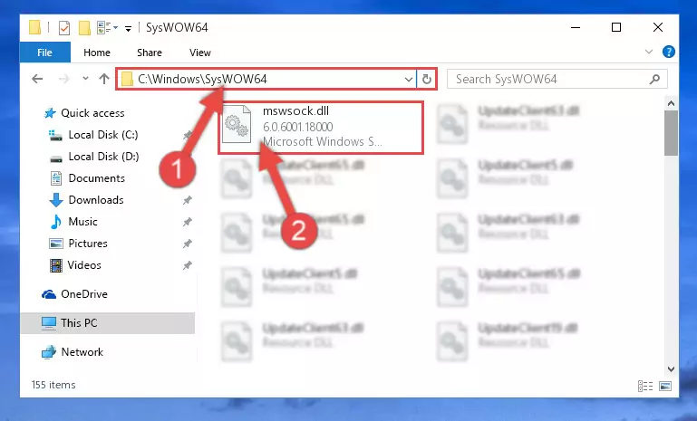Image resolution: width=697 pixels, height=421 pixels.
Task: Click the Back navigation arrow
Action: point(37,79)
